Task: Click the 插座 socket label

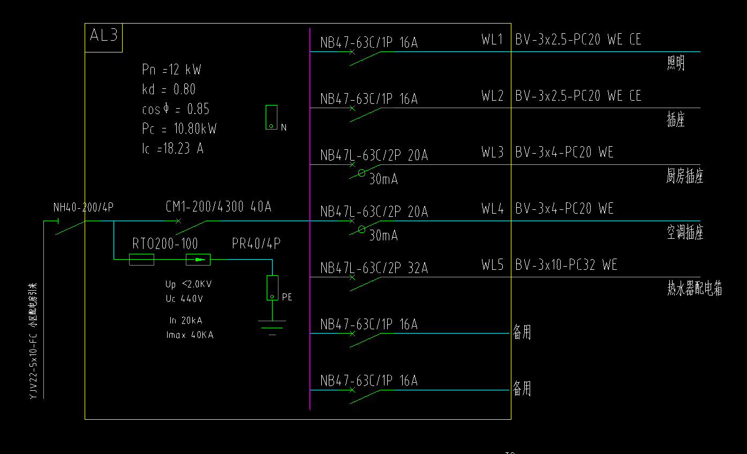Action: click(676, 120)
